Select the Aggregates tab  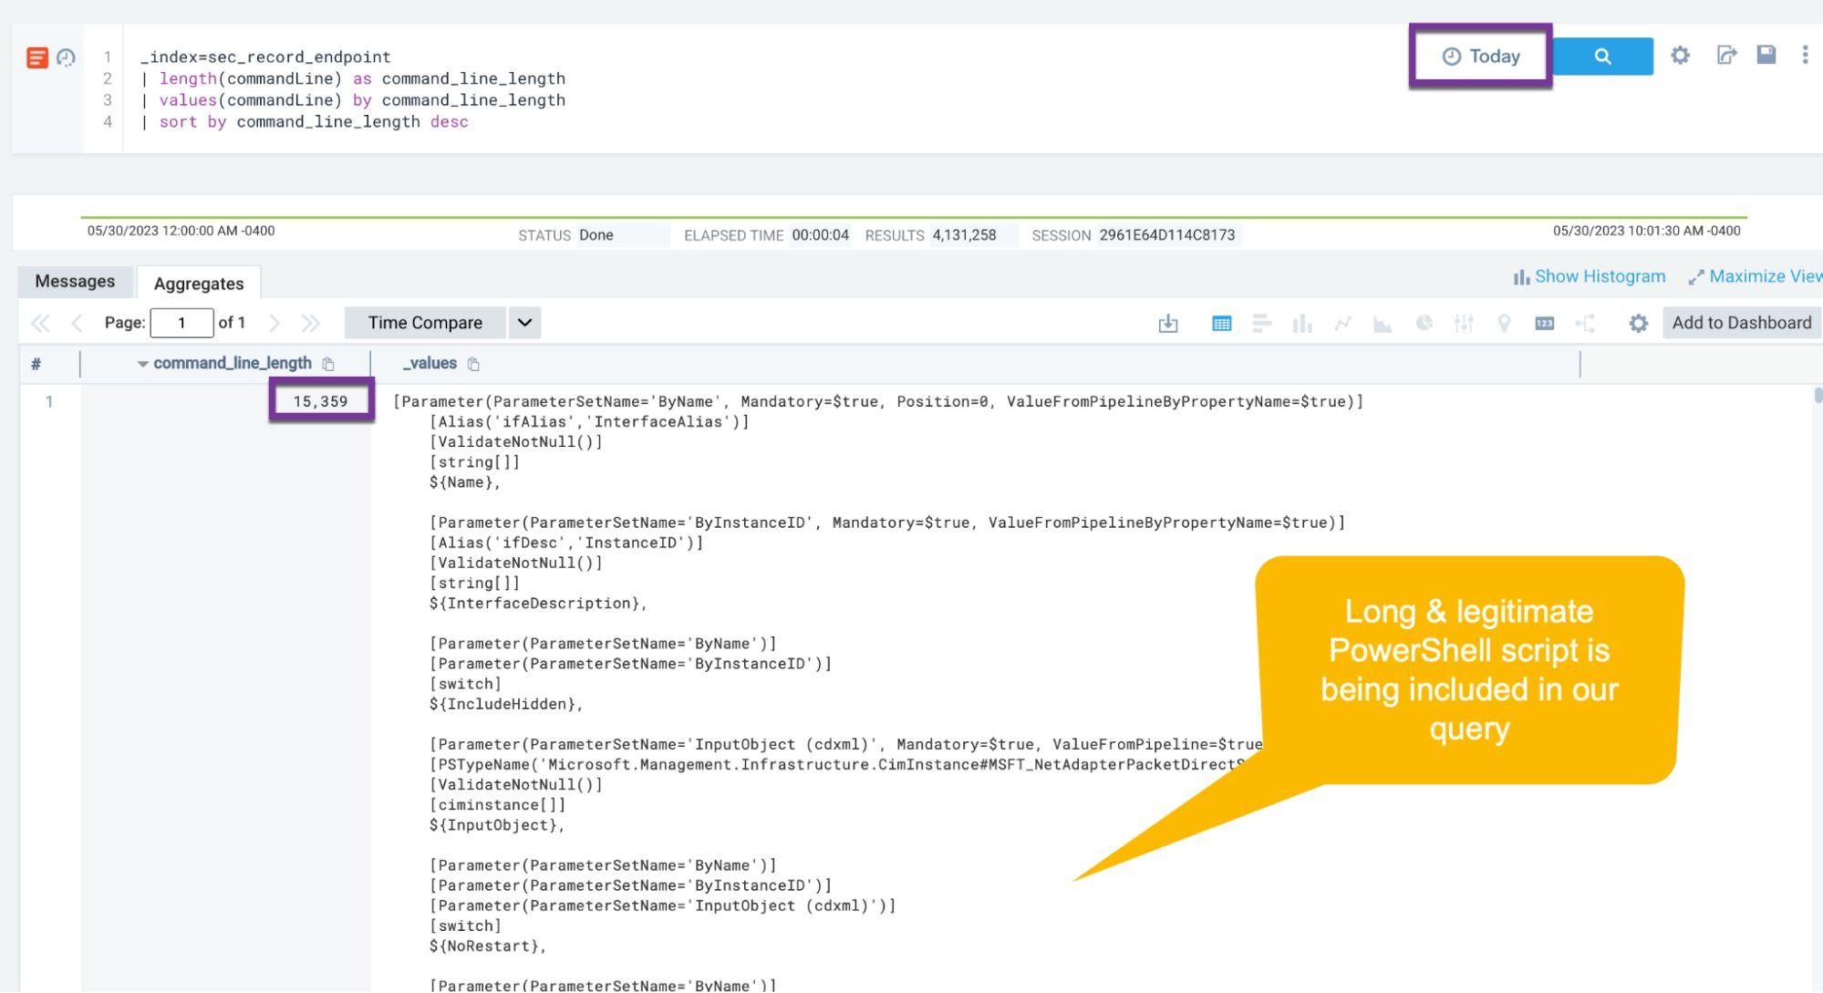click(x=199, y=283)
